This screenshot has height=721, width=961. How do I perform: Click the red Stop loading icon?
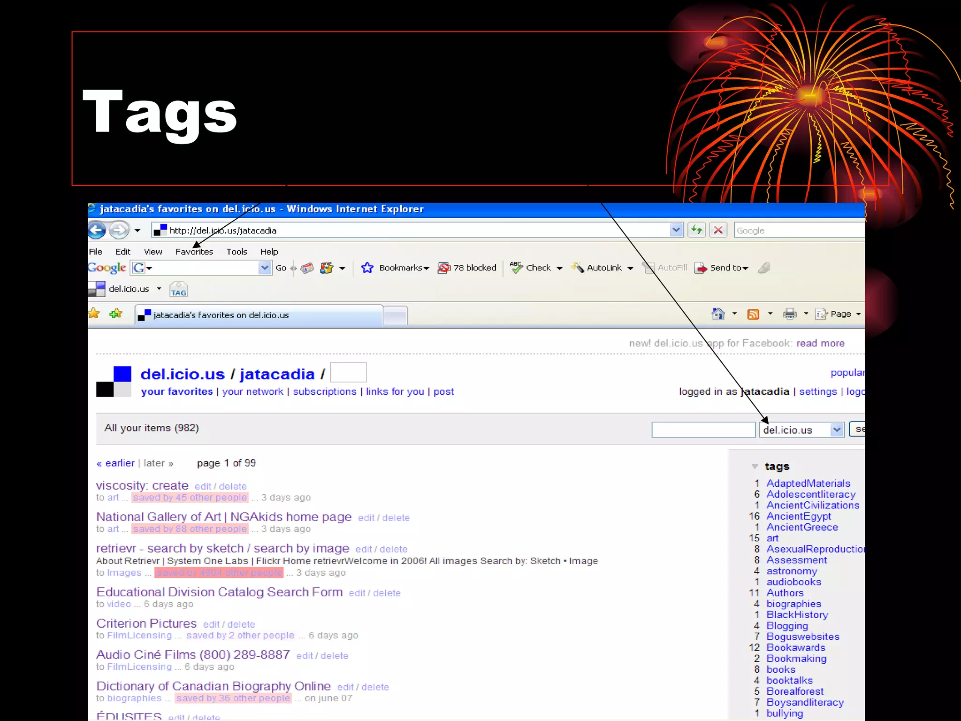718,230
